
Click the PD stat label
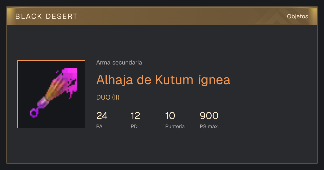(x=134, y=127)
